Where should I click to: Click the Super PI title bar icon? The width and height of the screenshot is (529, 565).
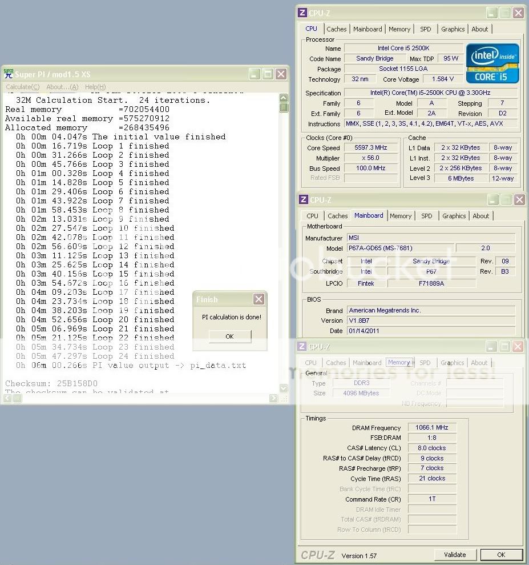[8, 74]
